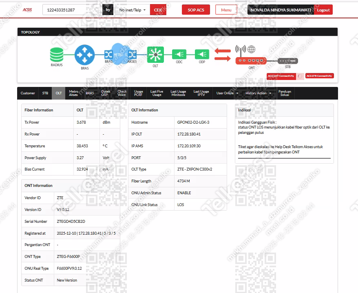Open the Datek OSP tab

[x=106, y=93]
